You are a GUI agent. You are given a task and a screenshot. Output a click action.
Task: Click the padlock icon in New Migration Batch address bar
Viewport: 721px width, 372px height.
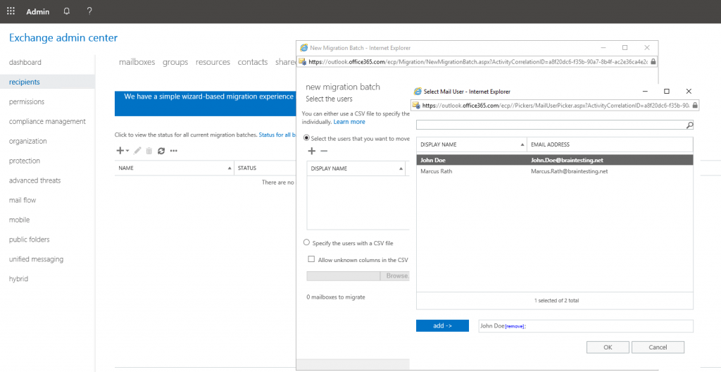653,61
